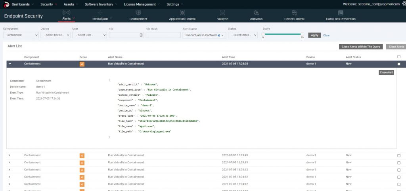The width and height of the screenshot is (406, 191).
Task: Open the Assets menu
Action: pyautogui.click(x=71, y=4)
